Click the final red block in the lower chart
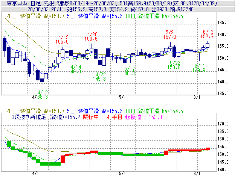This screenshot has height=178, width=235. 208,149
